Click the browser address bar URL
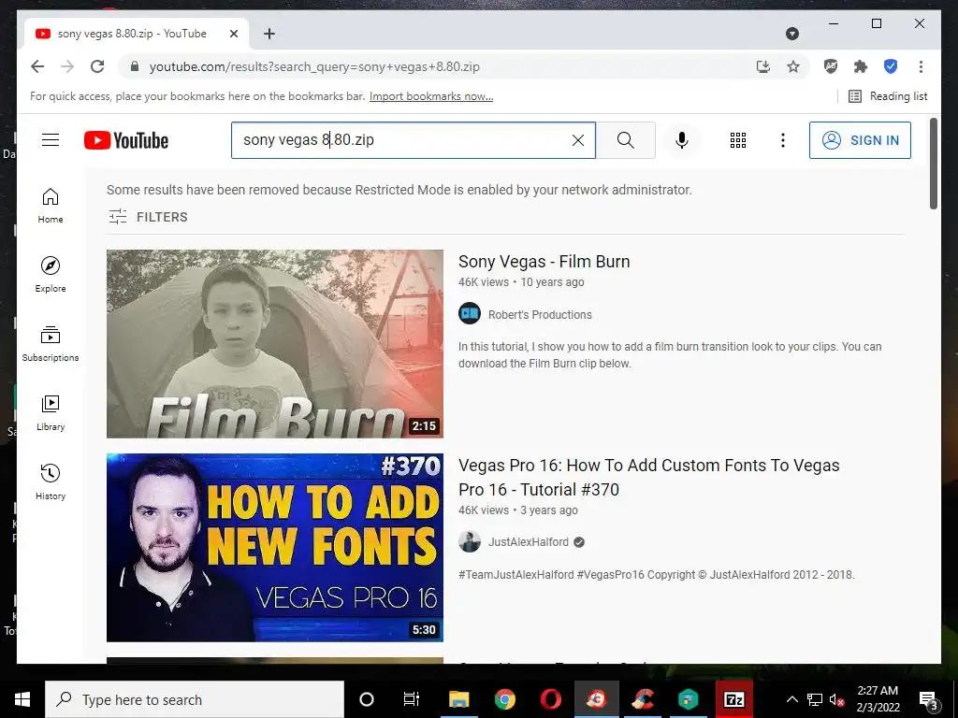This screenshot has height=718, width=958. click(314, 66)
